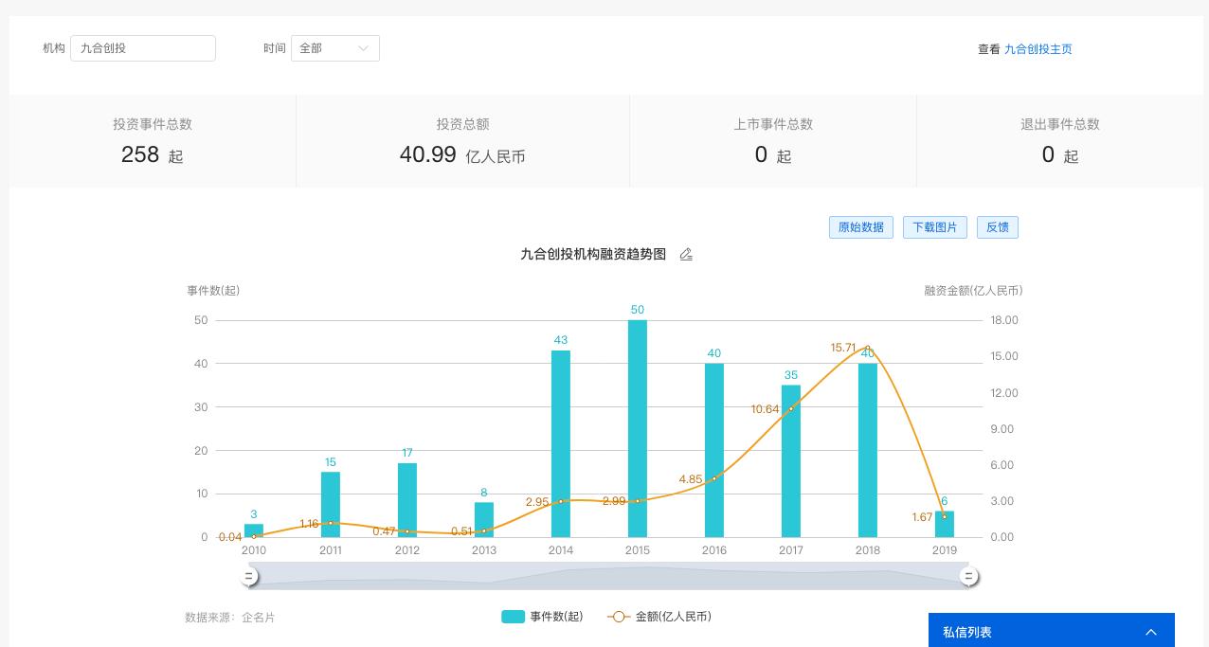Click the 2011 bar showing 15 events

(x=331, y=504)
